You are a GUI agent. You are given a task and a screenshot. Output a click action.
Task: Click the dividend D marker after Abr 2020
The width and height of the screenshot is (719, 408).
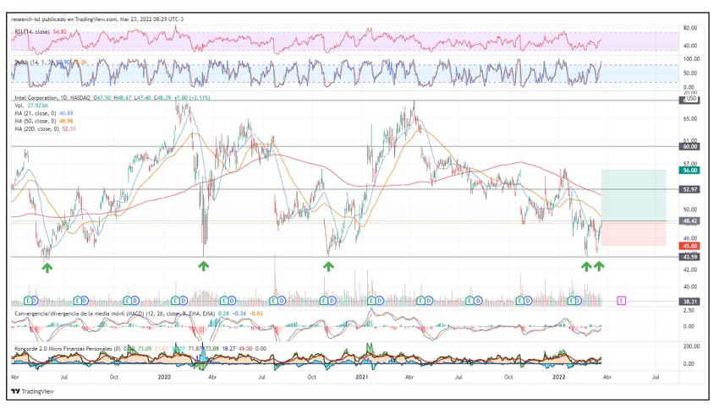232,301
